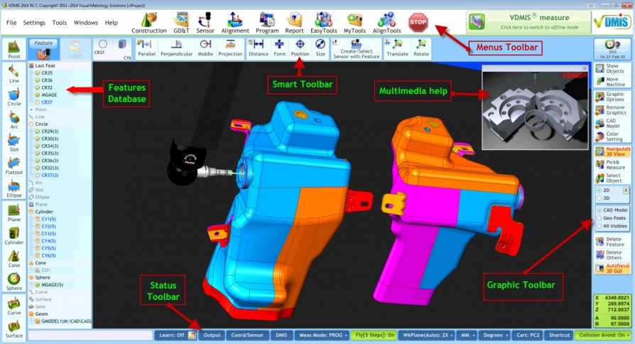635x344 pixels.
Task: Open the Settings menu
Action: coord(34,23)
